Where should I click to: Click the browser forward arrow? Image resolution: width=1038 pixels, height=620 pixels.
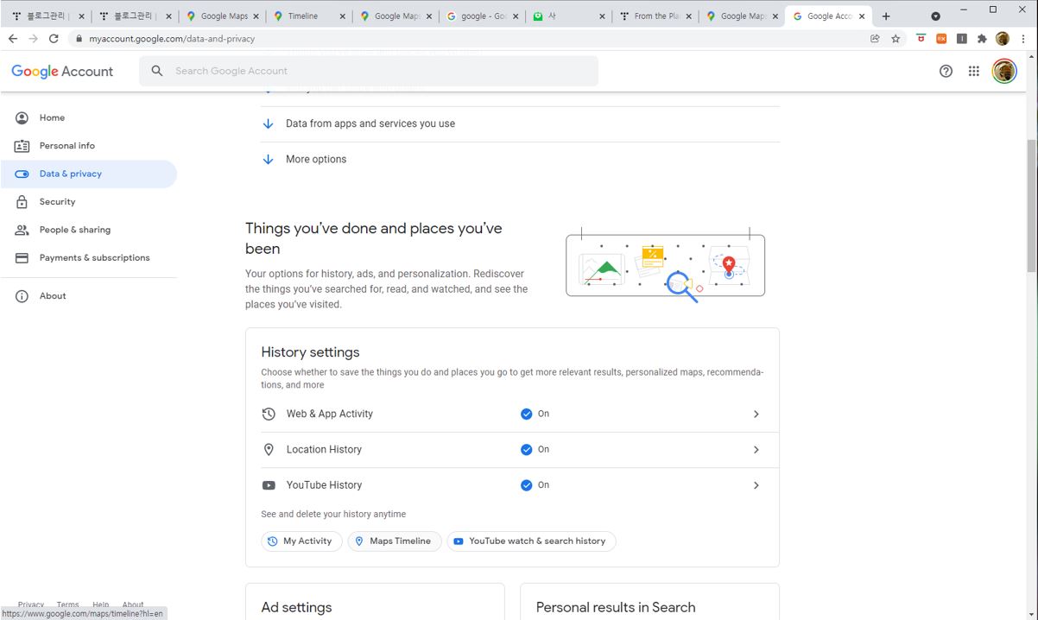pos(33,39)
